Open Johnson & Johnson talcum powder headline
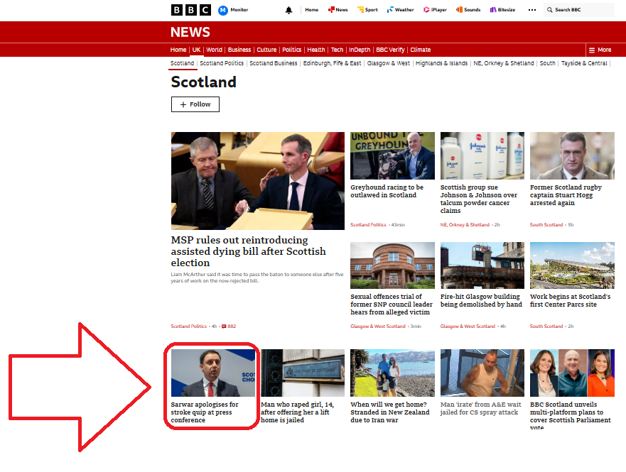Image resolution: width=626 pixels, height=472 pixels. point(479,199)
